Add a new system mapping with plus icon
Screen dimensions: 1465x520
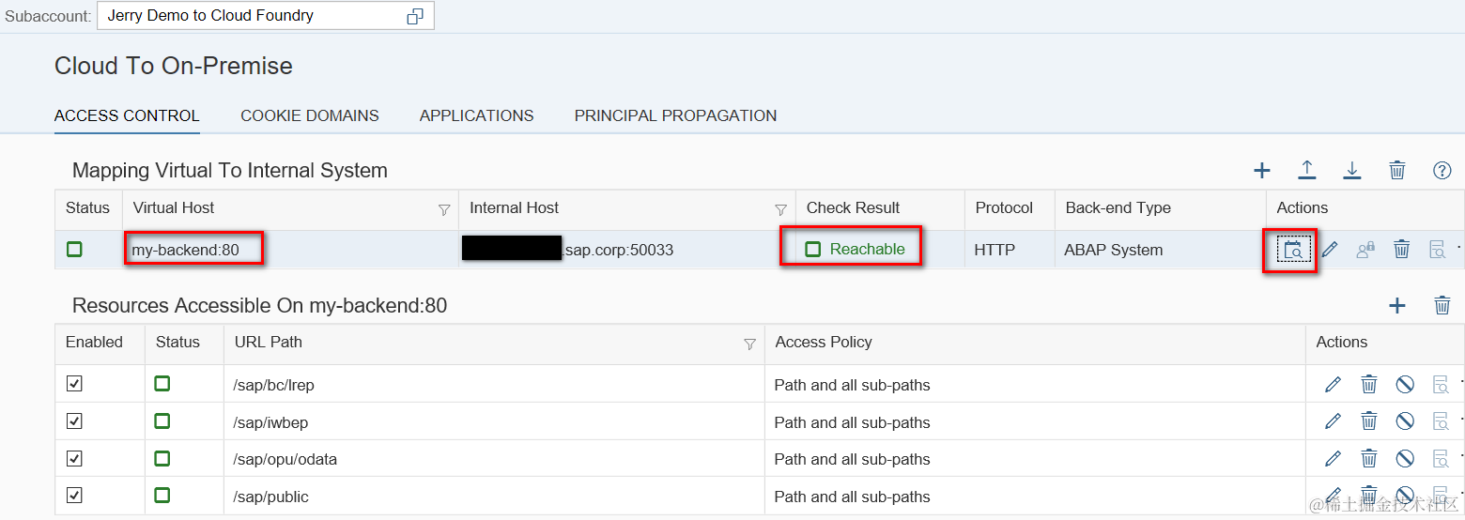pos(1262,170)
